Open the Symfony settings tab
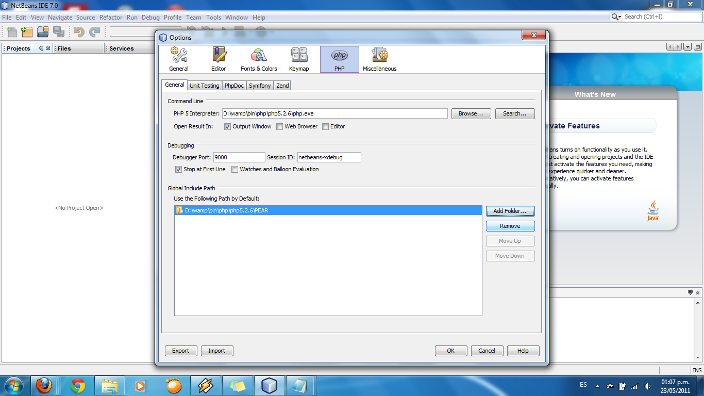This screenshot has width=704, height=396. (260, 85)
